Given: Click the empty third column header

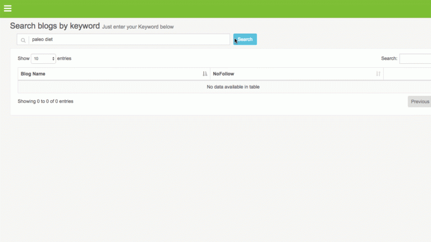Looking at the screenshot, I should coord(407,74).
